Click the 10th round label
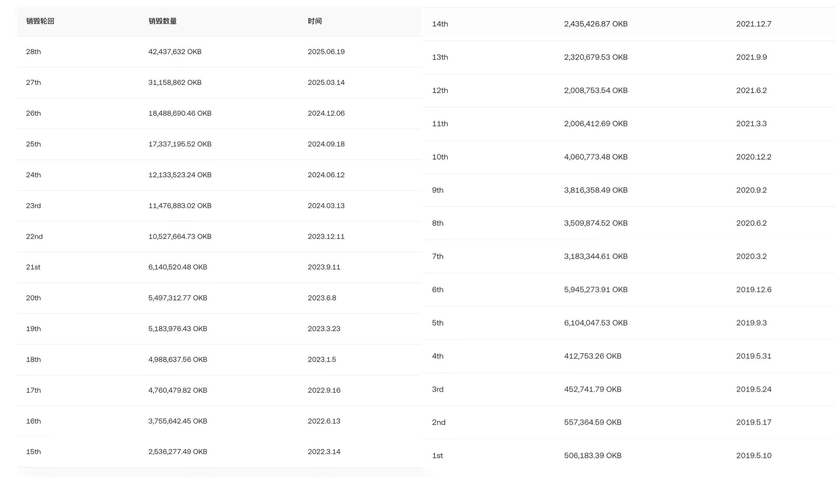Screen dimensions: 835x477 (440, 157)
